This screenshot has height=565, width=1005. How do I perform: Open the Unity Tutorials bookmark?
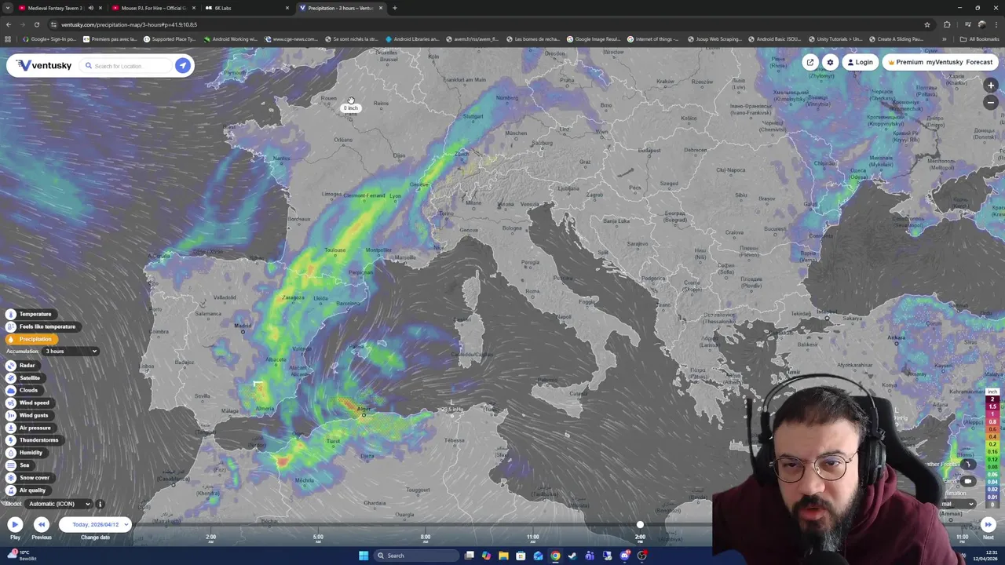[x=834, y=38]
